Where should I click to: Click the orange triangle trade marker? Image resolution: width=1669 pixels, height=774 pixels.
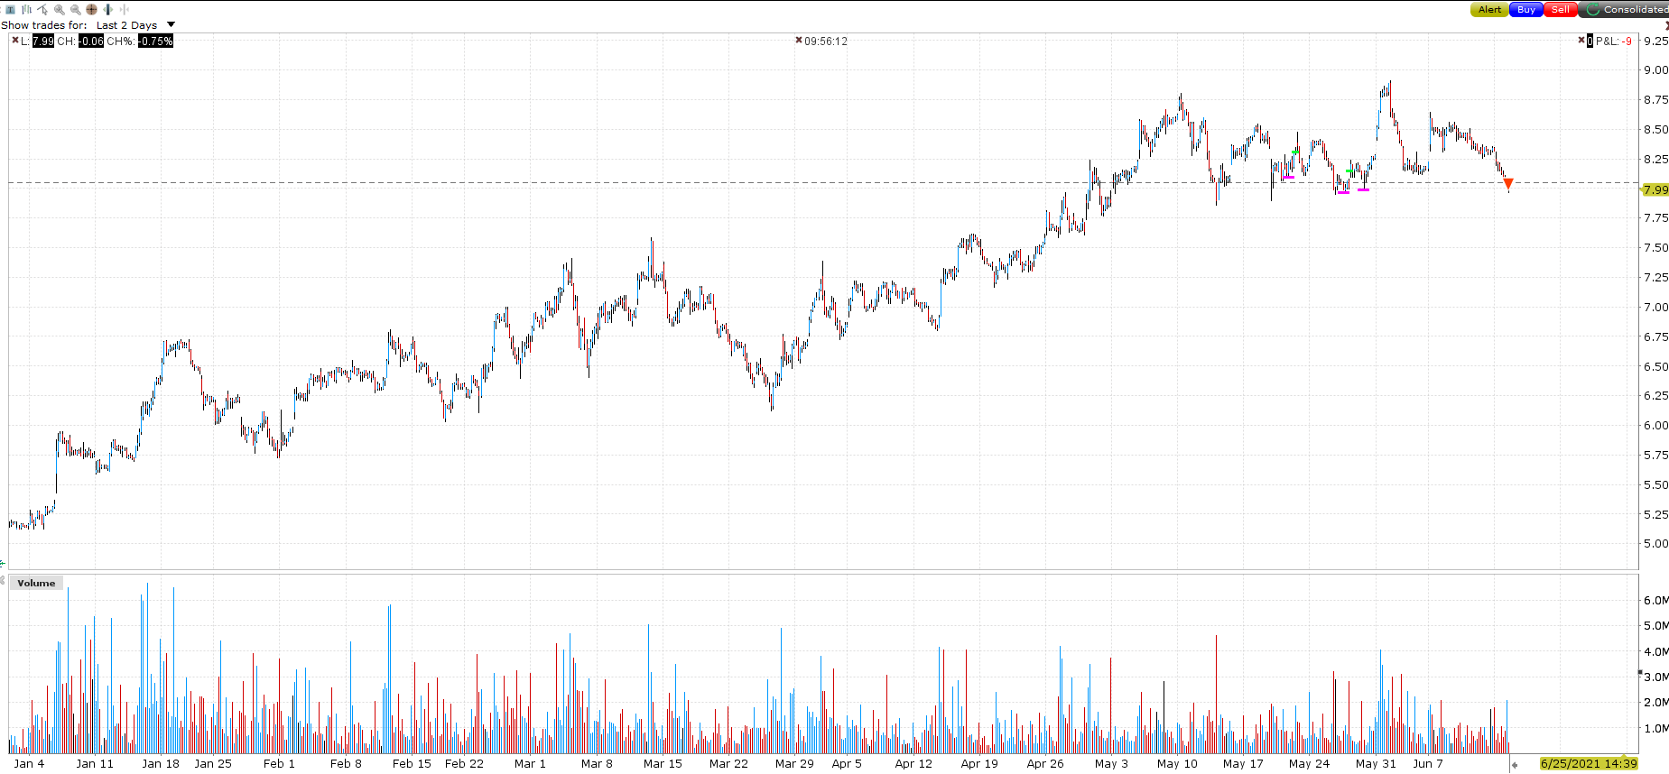(x=1507, y=184)
